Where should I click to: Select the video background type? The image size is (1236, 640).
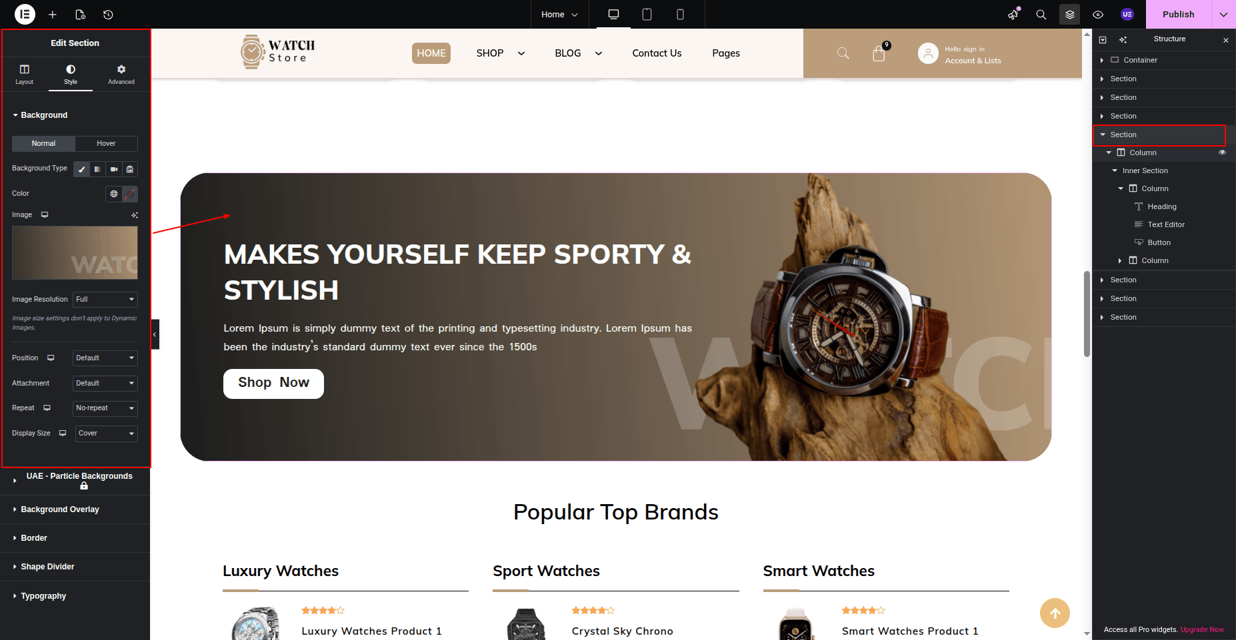coord(114,169)
